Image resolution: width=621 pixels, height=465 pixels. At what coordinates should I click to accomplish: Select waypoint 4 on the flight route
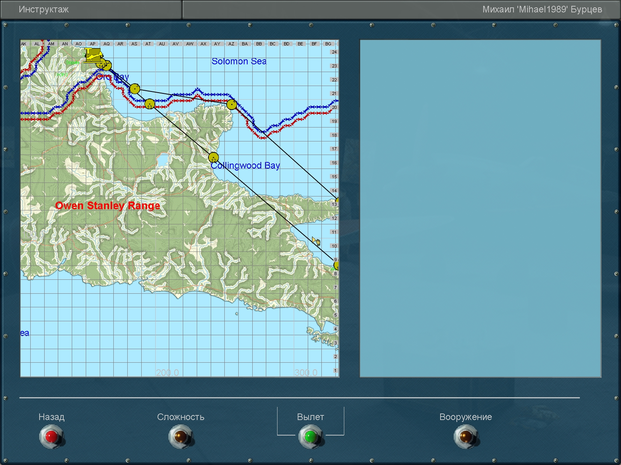point(232,104)
